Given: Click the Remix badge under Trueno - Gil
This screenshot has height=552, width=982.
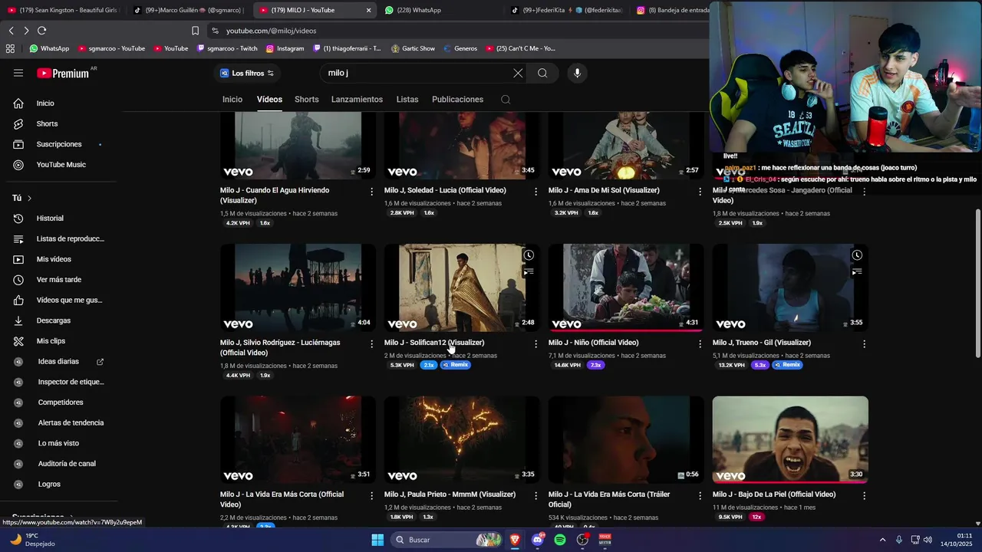Looking at the screenshot, I should (x=787, y=365).
